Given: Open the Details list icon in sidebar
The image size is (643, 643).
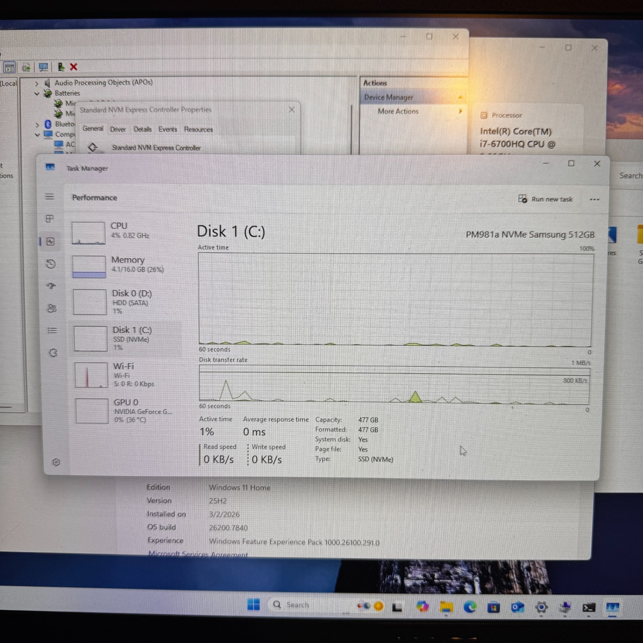Looking at the screenshot, I should (x=52, y=330).
